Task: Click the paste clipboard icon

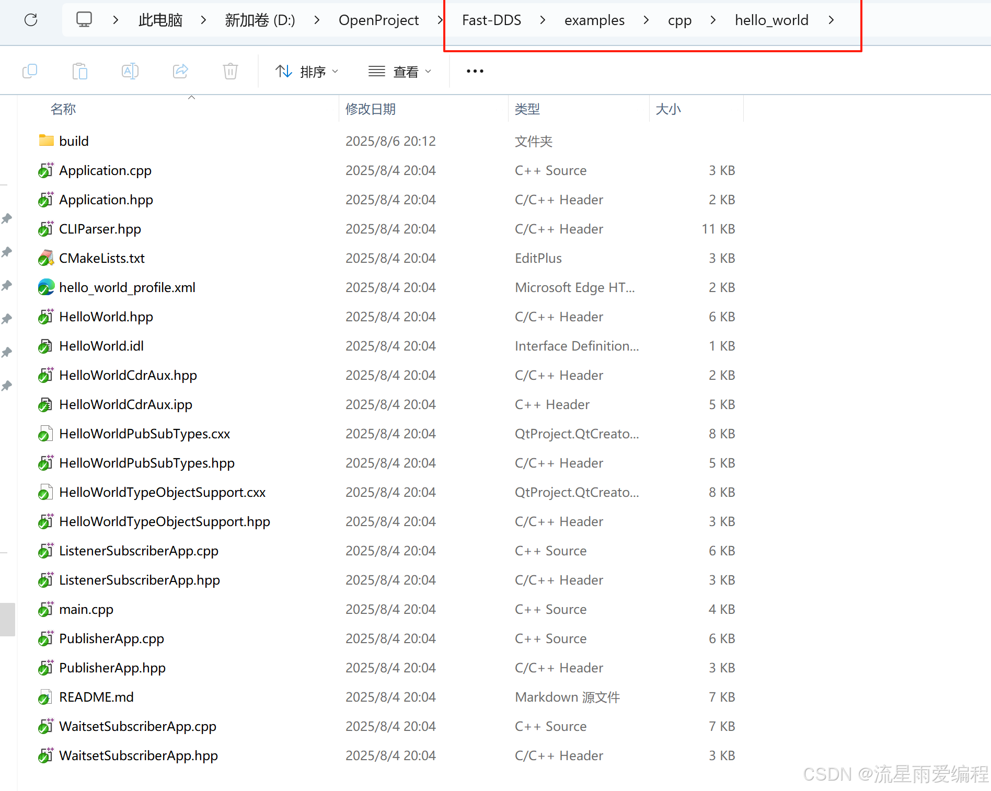Action: 79,71
